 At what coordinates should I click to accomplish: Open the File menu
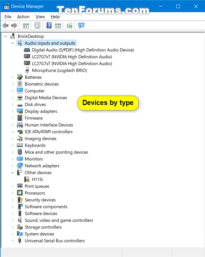8,17
